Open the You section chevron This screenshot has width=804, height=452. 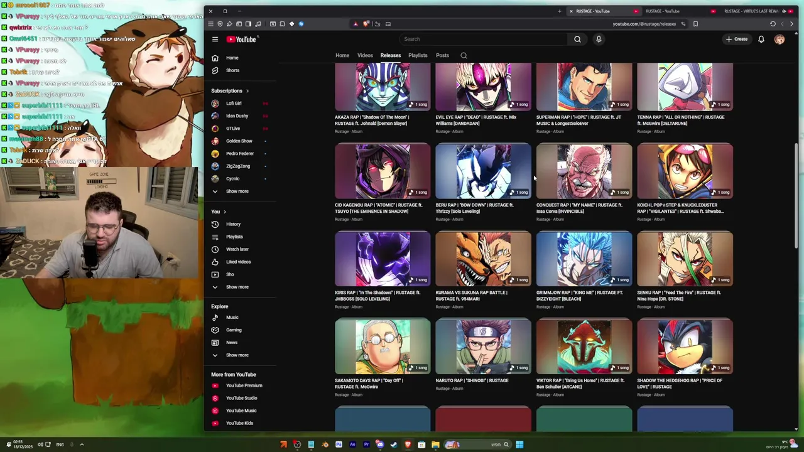224,212
